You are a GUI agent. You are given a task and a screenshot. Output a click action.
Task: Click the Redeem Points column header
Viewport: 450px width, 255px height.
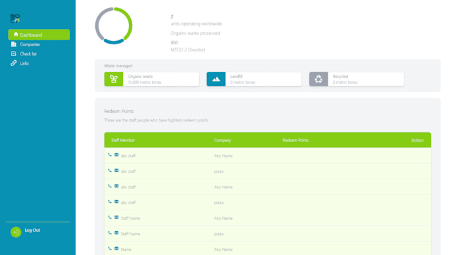coord(296,140)
